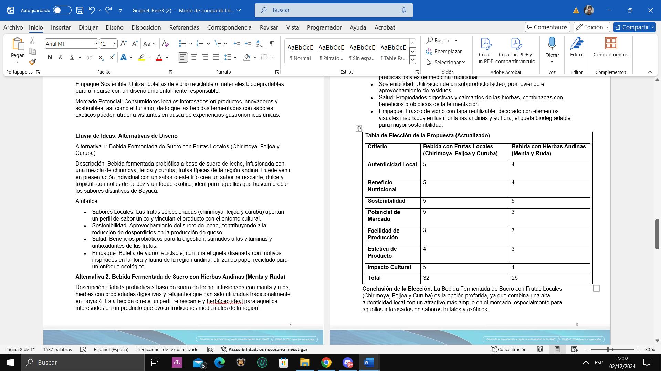Viewport: 661px width, 371px height.
Task: Open the Editor proofing tool
Action: pos(577,47)
